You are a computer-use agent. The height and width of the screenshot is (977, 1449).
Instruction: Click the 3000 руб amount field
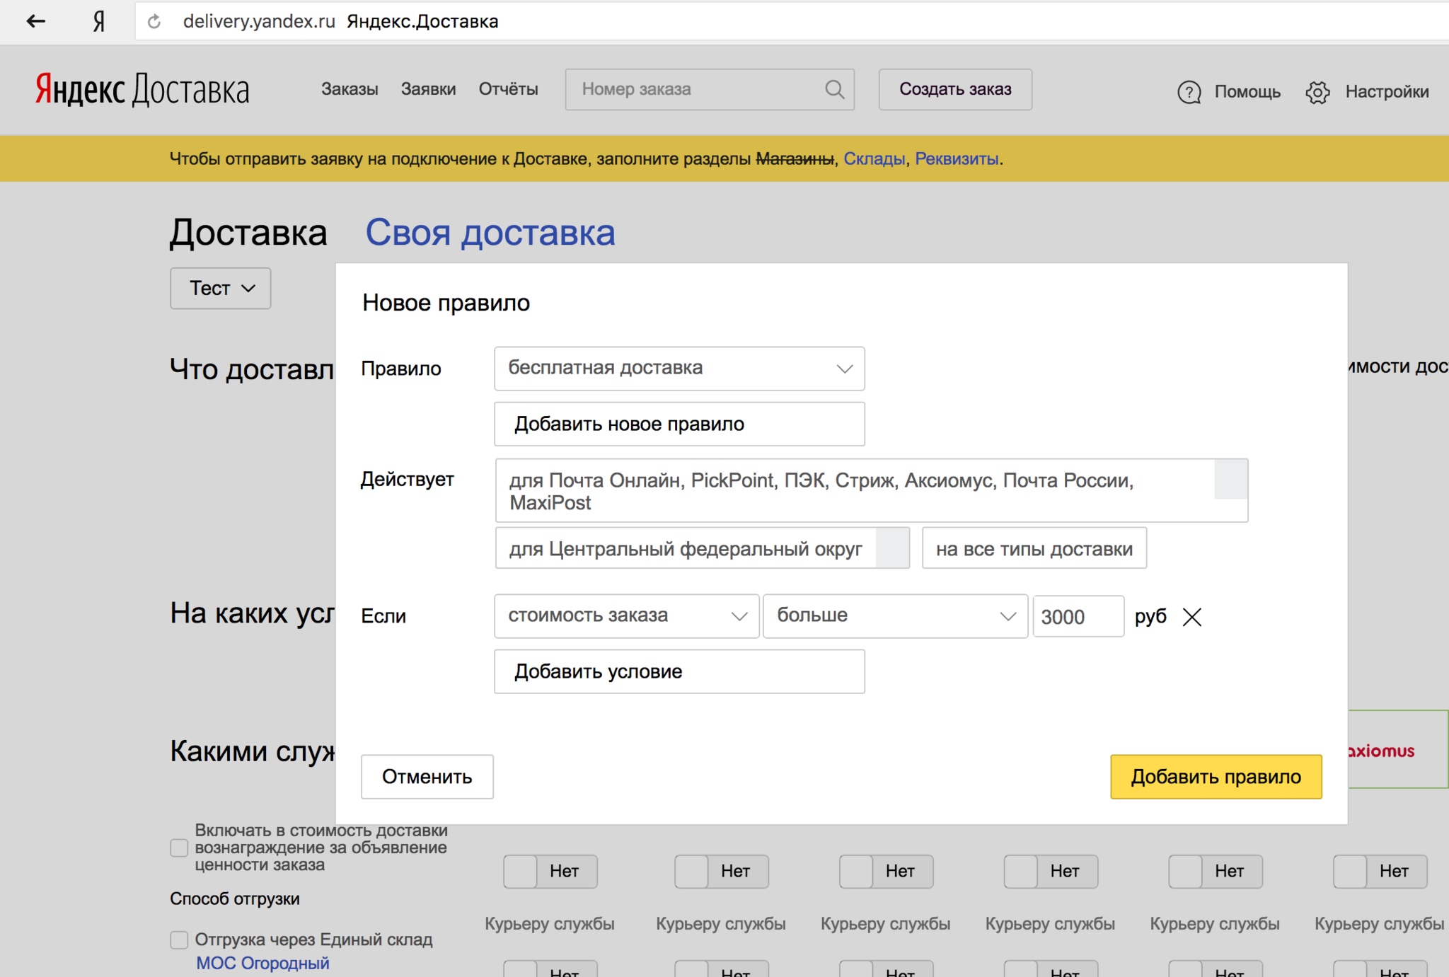tap(1078, 617)
